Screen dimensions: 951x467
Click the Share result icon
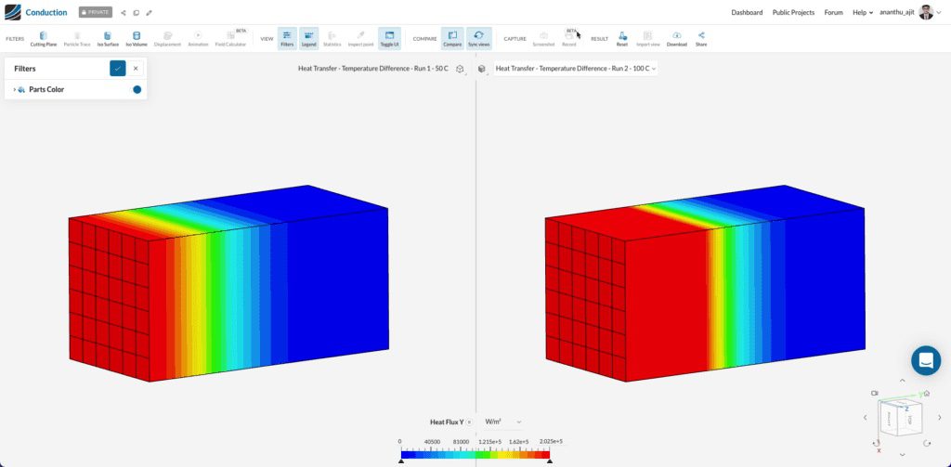tap(701, 38)
